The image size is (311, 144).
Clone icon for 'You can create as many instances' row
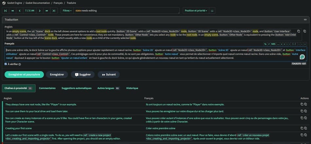coord(306,118)
